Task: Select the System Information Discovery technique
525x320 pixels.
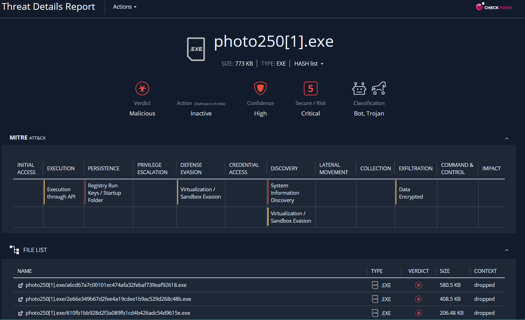Action: [x=285, y=193]
